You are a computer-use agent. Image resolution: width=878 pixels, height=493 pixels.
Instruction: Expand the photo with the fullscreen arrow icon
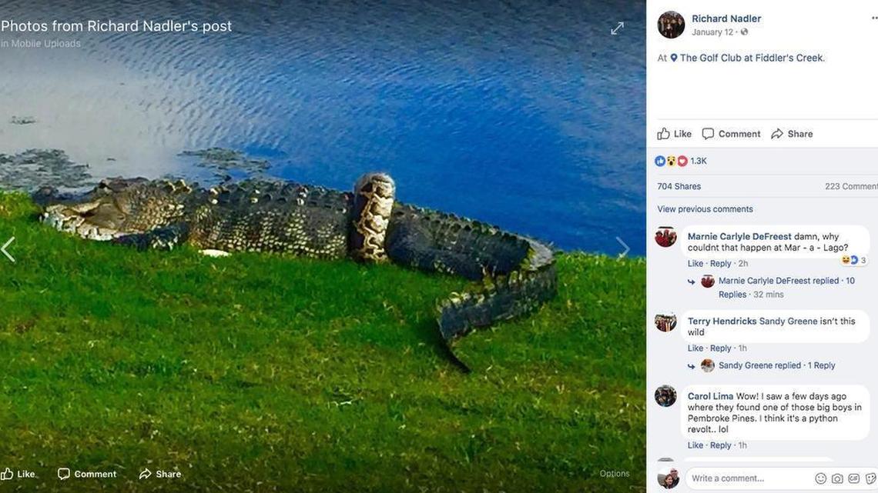click(618, 27)
